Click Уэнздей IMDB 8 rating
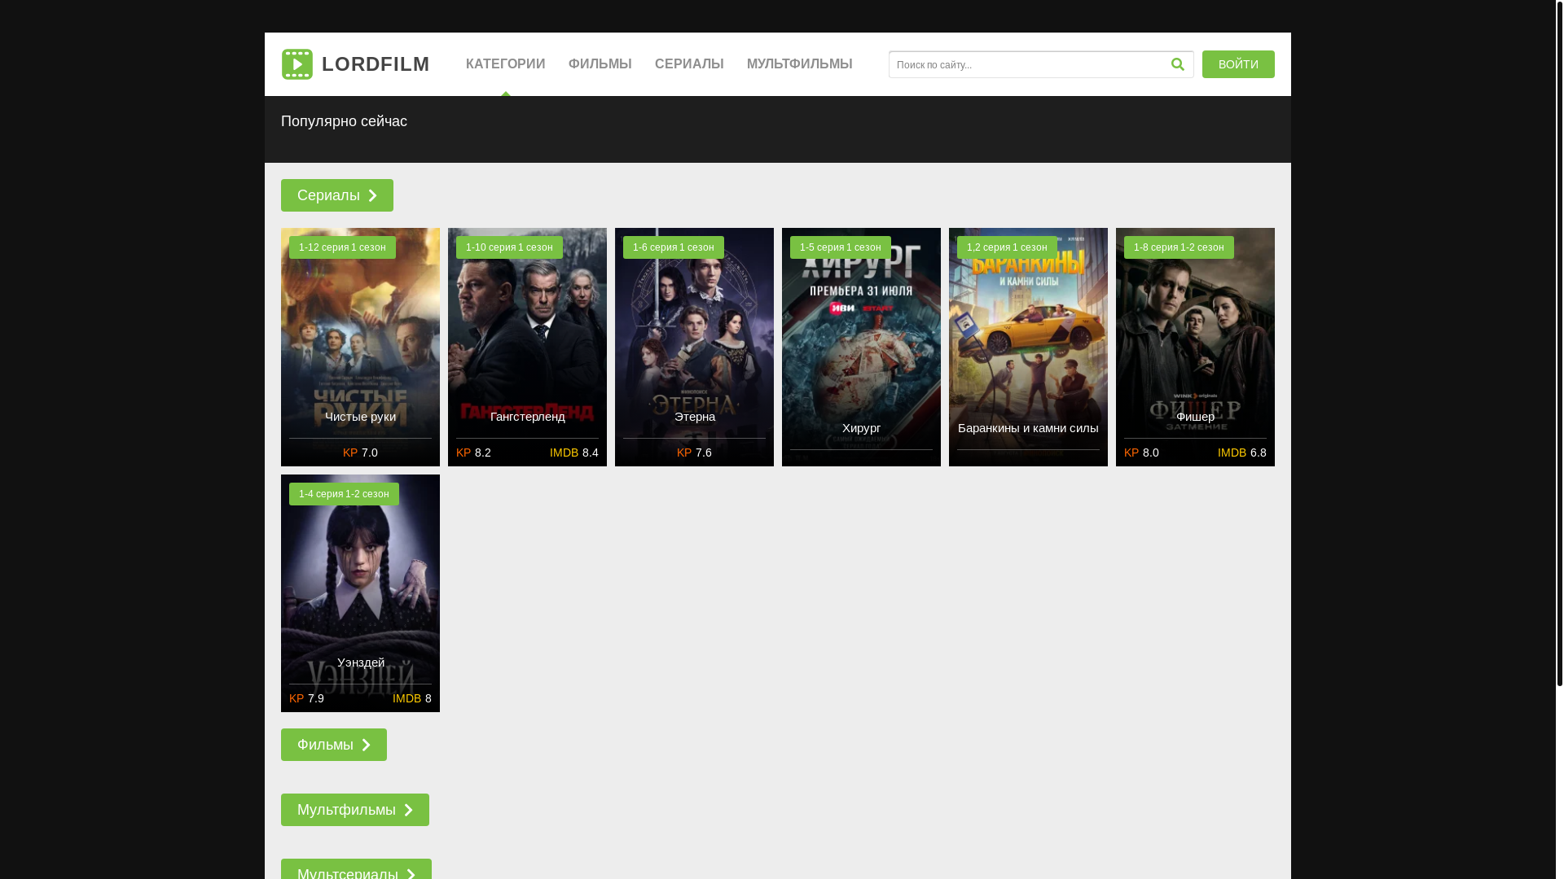 pyautogui.click(x=412, y=698)
